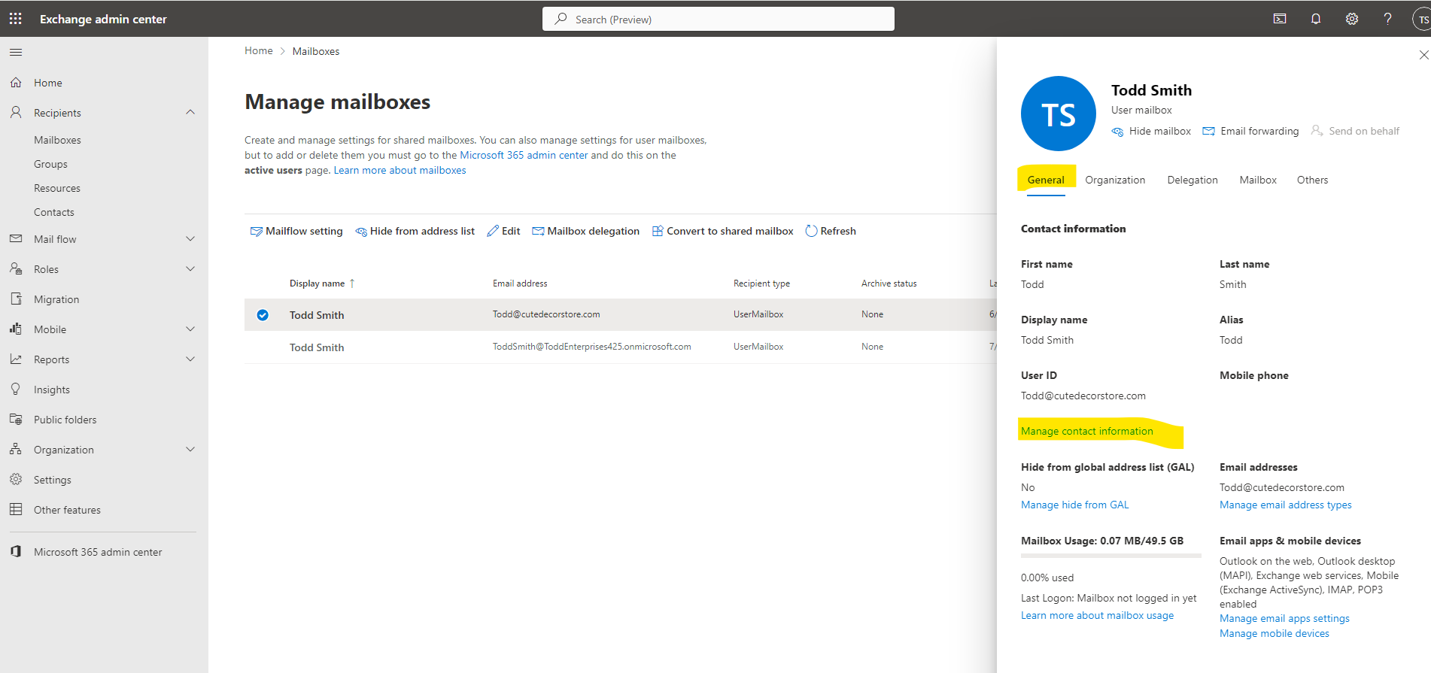Image resolution: width=1431 pixels, height=673 pixels.
Task: Expand the Roles section chevron
Action: [x=190, y=268]
